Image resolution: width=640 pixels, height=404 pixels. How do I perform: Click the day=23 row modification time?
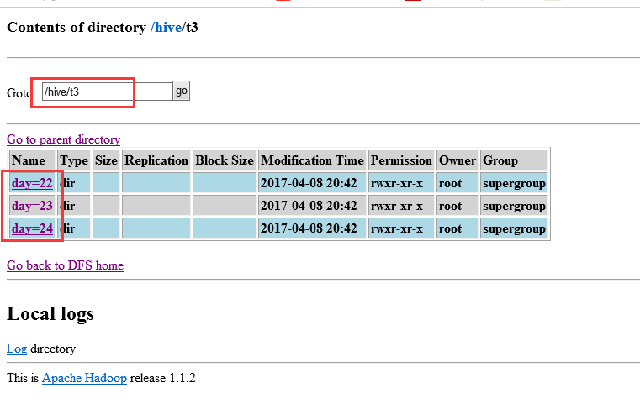click(x=309, y=206)
